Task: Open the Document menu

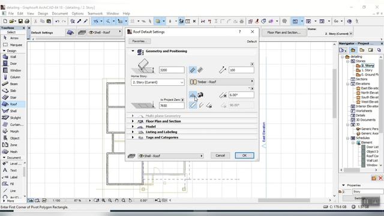Action: tap(60, 13)
